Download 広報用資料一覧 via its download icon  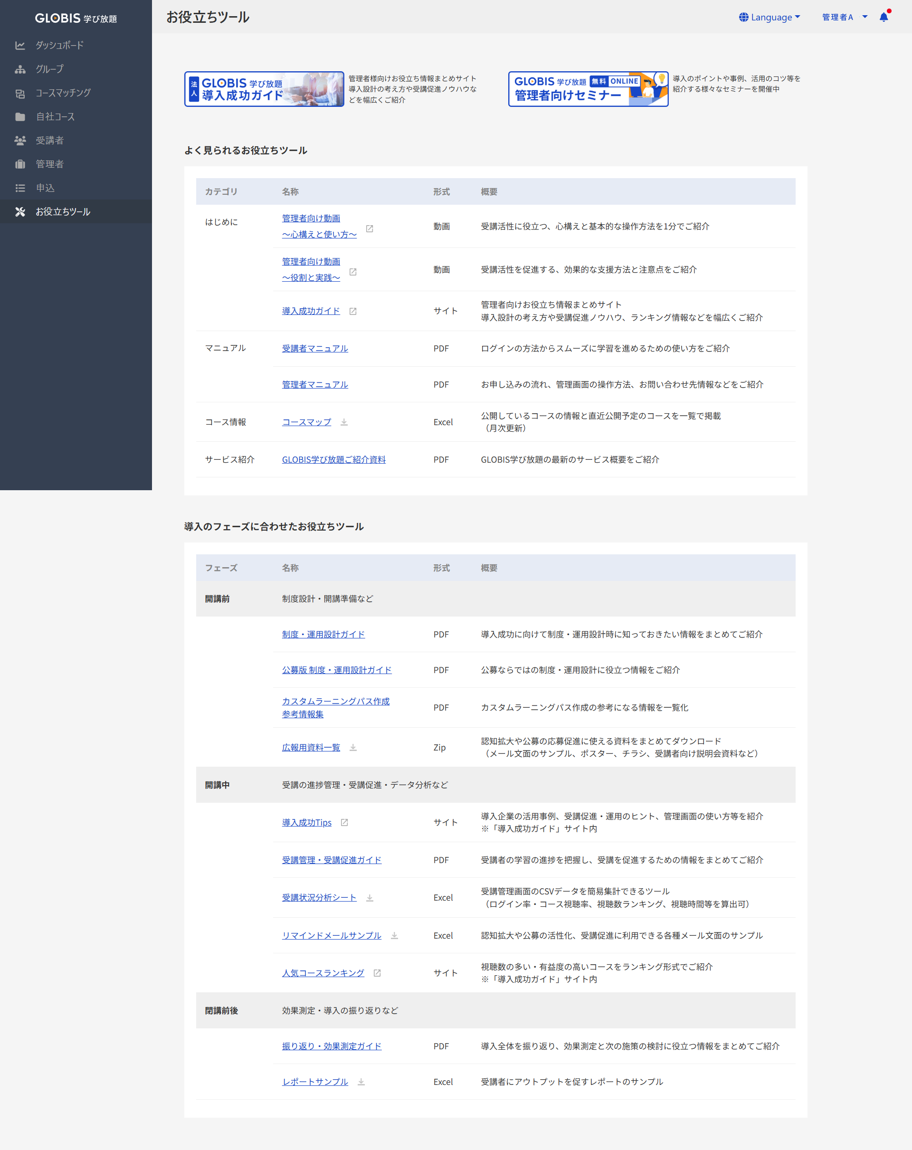(352, 747)
